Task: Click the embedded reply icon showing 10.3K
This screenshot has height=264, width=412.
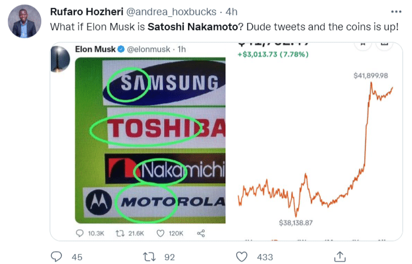Action: tap(80, 233)
